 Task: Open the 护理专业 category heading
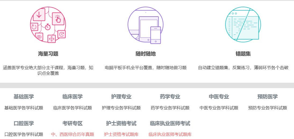point(121,97)
